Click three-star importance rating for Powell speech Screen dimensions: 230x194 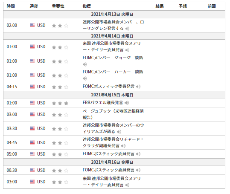[60, 103]
